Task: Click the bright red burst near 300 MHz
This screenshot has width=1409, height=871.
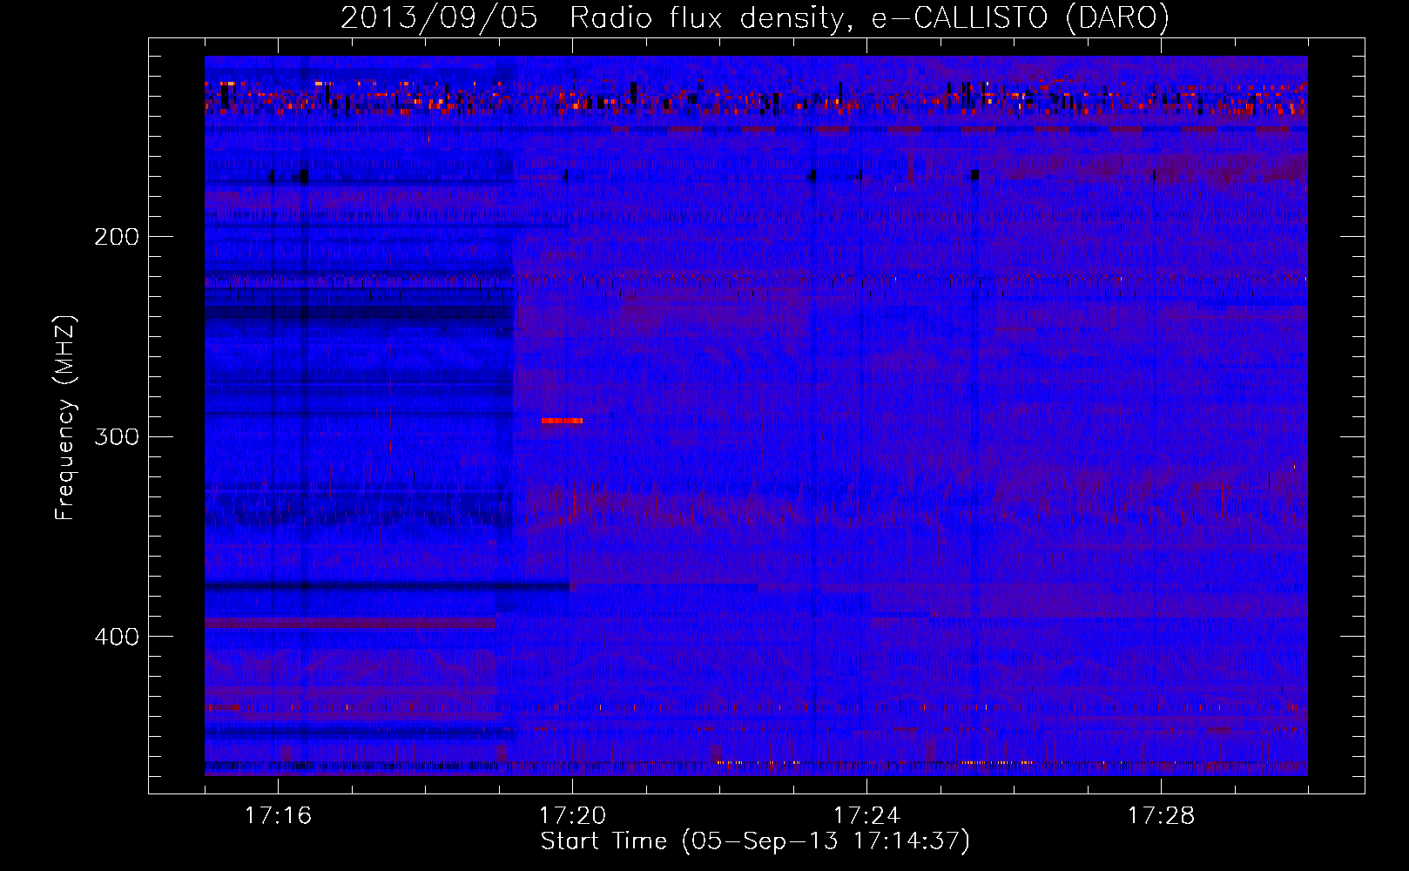Action: [562, 421]
